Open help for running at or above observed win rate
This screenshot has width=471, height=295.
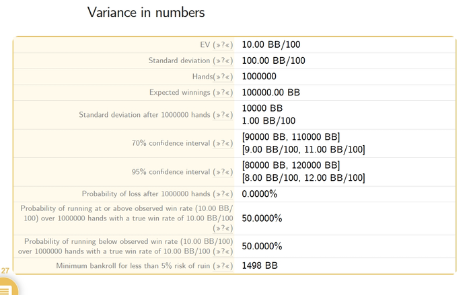223,228
